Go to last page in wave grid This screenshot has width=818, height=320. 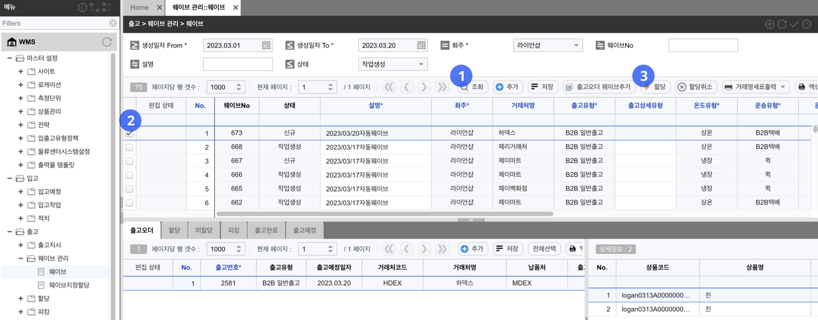tap(442, 87)
